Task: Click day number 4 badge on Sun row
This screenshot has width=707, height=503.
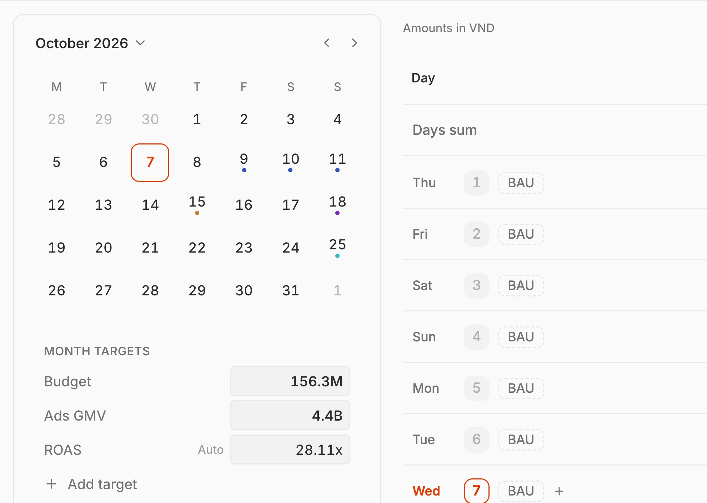Action: 476,337
